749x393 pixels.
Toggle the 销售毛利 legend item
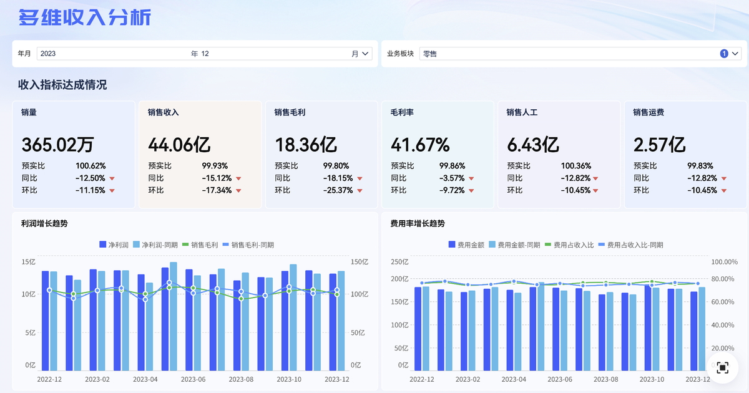click(x=200, y=245)
